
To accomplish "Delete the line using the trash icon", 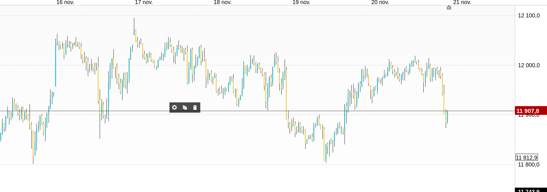I will pyautogui.click(x=195, y=107).
